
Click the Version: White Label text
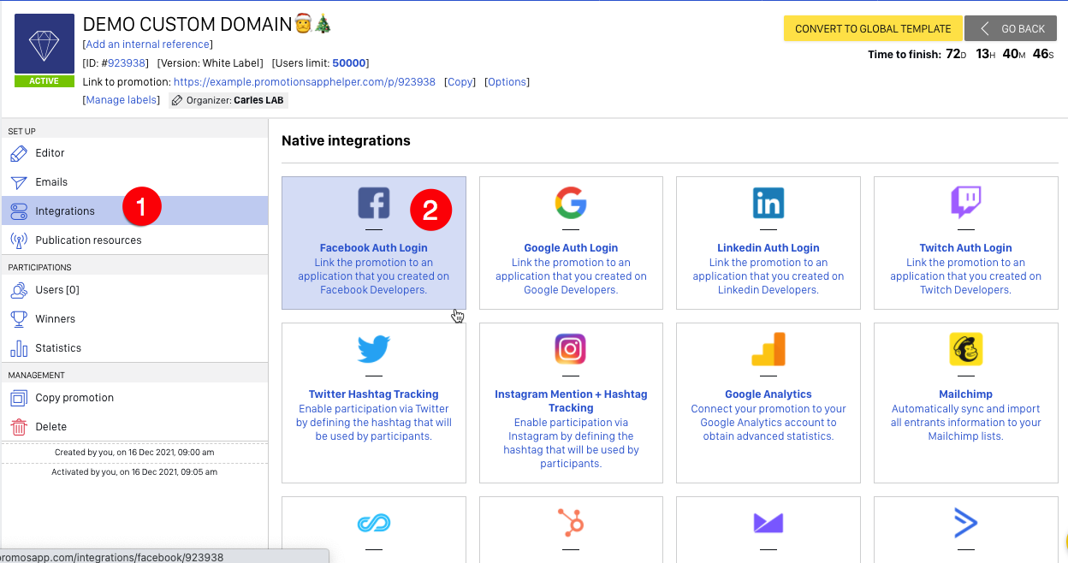tap(210, 63)
